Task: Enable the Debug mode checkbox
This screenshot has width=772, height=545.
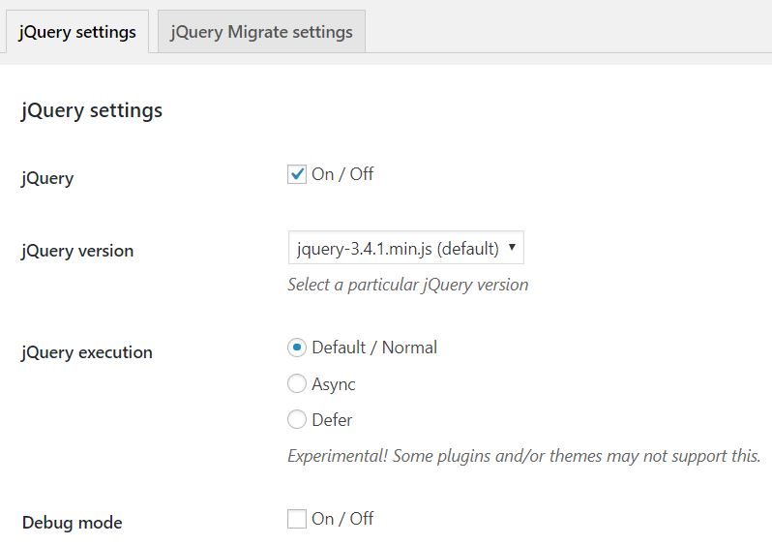Action: click(297, 519)
